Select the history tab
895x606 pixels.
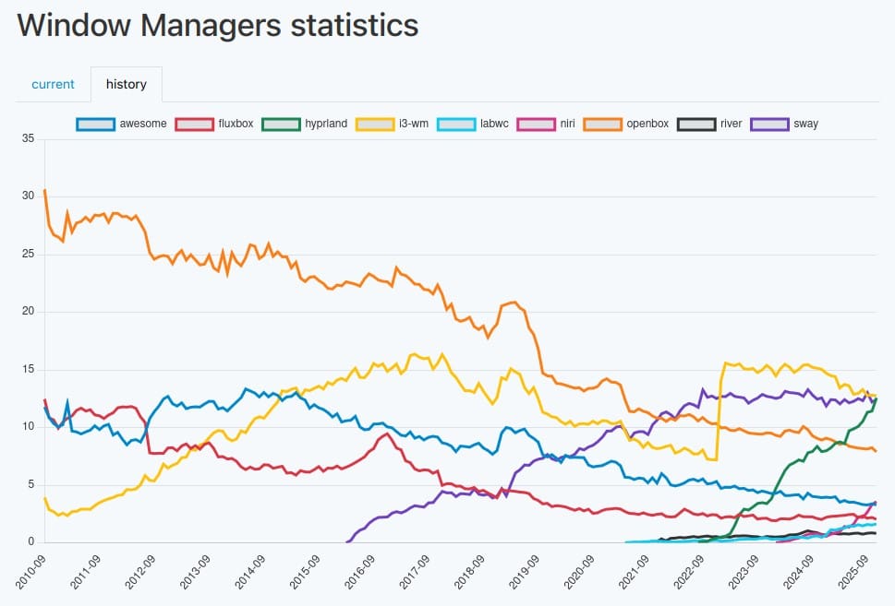tap(126, 84)
